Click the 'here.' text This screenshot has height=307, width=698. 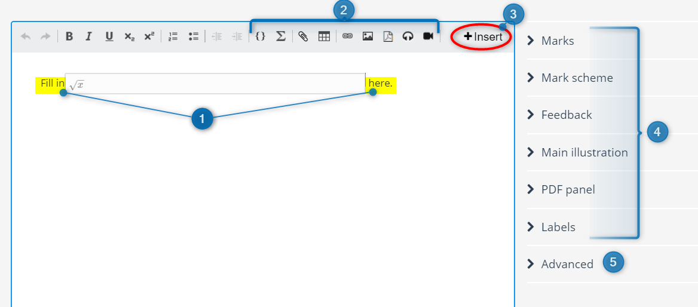click(381, 83)
